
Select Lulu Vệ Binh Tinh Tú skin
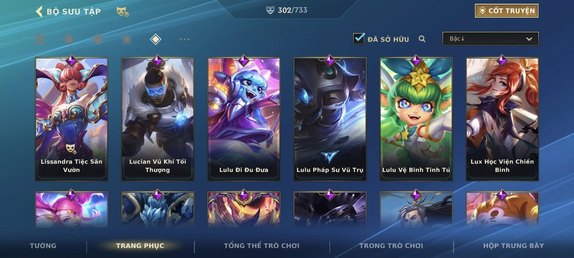click(x=416, y=119)
